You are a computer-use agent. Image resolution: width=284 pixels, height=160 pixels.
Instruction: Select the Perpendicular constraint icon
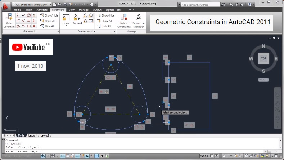pyautogui.click(x=23, y=21)
